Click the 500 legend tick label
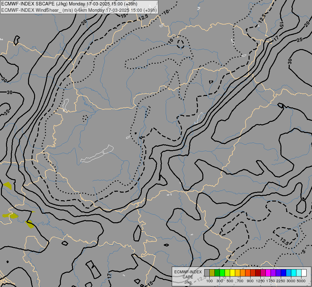 [x=230, y=281]
